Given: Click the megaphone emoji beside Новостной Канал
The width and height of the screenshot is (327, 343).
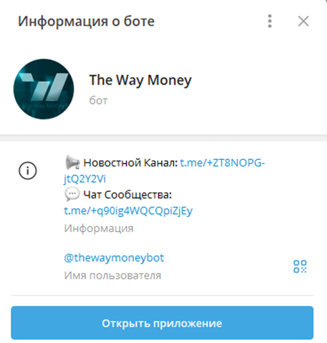Looking at the screenshot, I should point(73,162).
